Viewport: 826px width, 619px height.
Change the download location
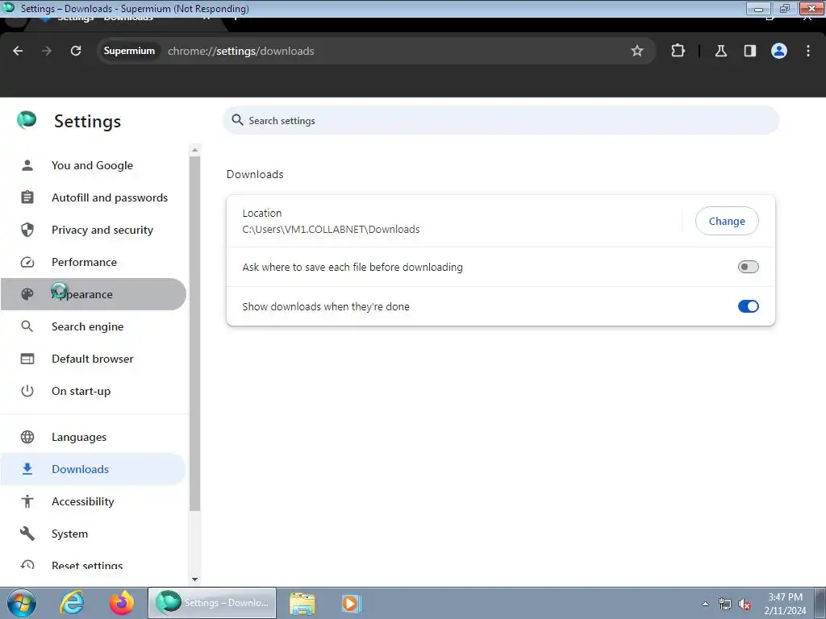727,221
